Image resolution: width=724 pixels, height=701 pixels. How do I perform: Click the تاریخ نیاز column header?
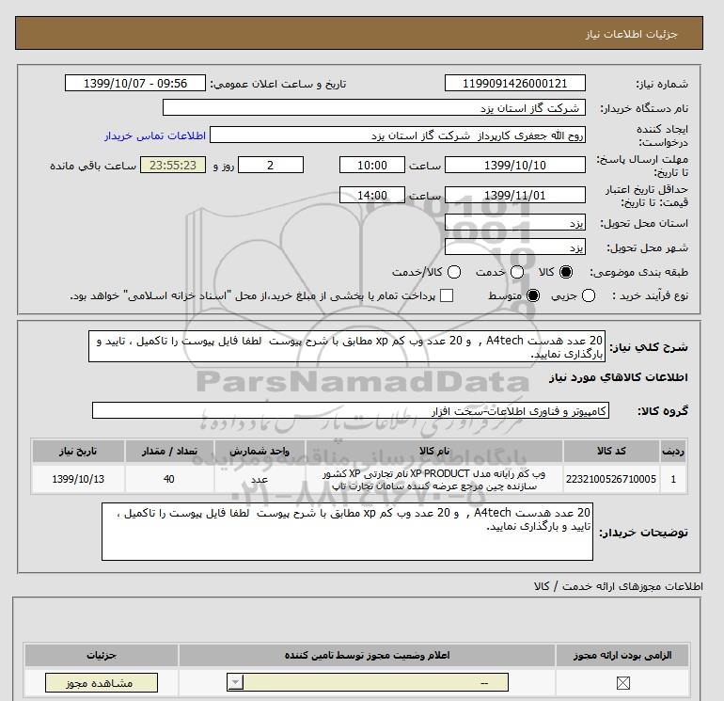pos(78,451)
